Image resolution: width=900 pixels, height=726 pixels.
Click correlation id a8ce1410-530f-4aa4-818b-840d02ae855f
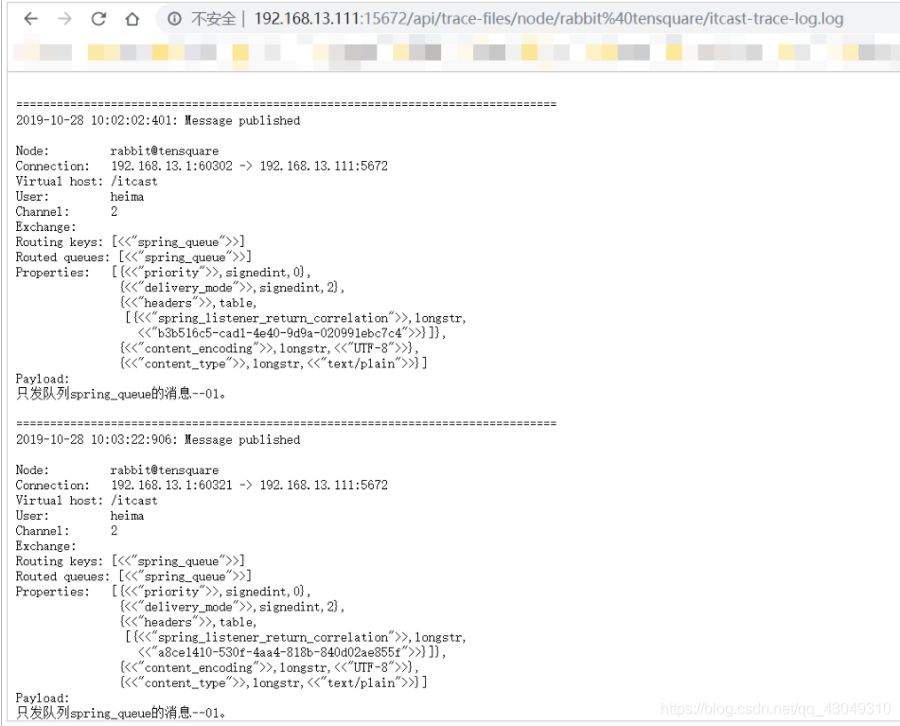[279, 652]
